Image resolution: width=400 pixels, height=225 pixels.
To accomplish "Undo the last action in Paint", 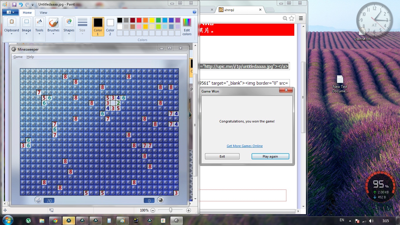I will tap(21, 5).
